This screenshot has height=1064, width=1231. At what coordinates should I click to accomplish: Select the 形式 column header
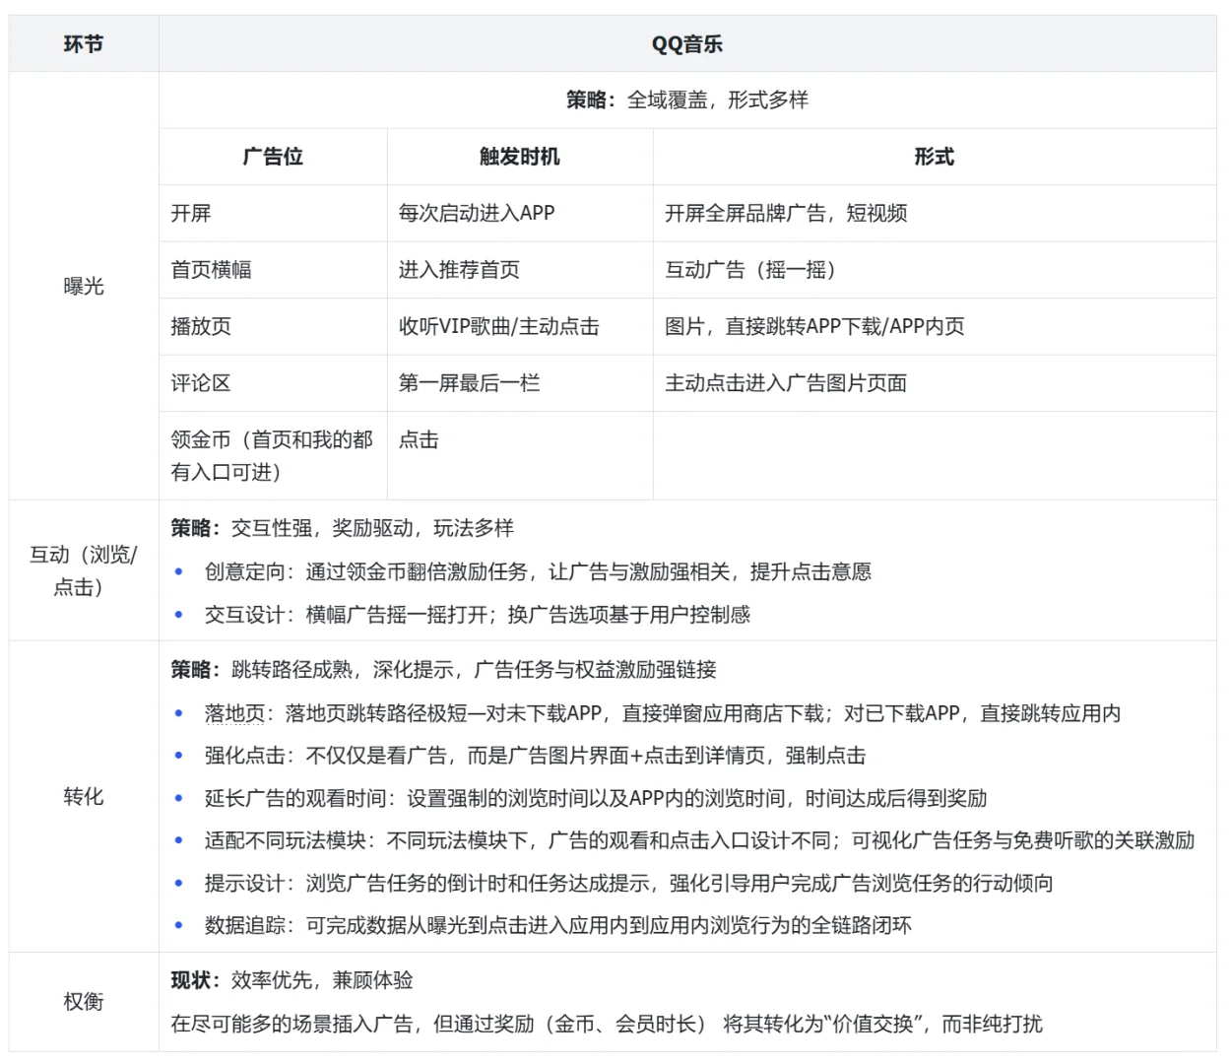(x=936, y=157)
